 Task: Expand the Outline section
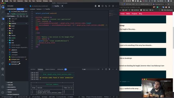(10, 82)
